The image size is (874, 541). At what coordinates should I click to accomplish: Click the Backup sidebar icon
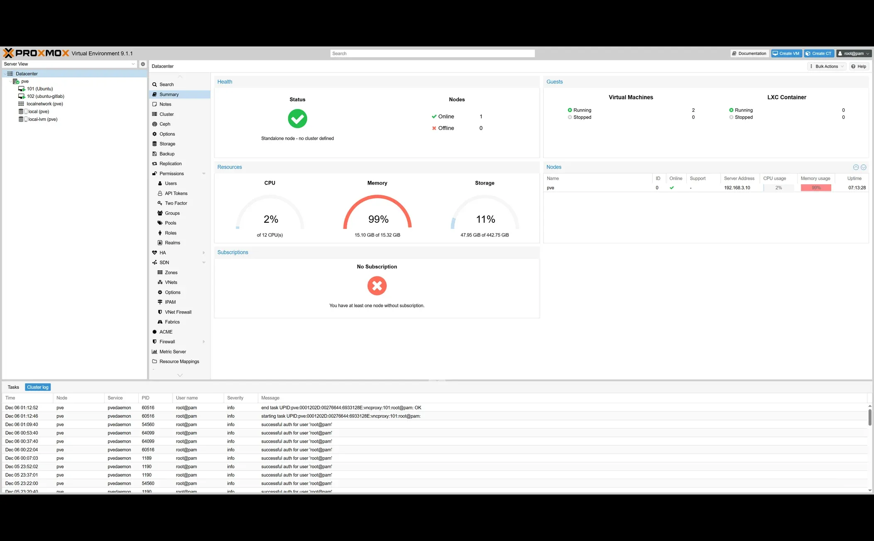click(154, 154)
